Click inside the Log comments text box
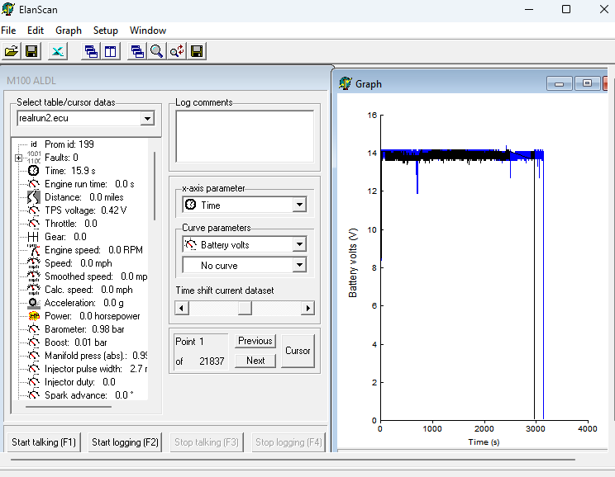The width and height of the screenshot is (615, 477). click(x=245, y=136)
